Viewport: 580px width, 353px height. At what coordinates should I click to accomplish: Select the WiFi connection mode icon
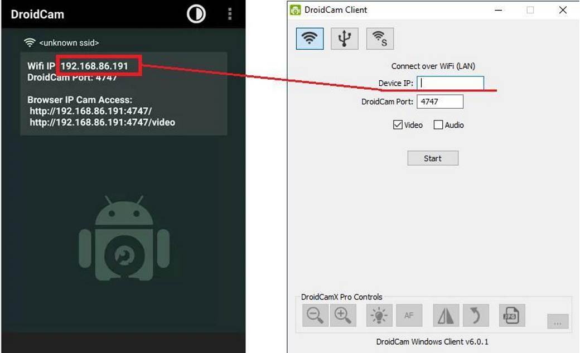click(x=310, y=38)
